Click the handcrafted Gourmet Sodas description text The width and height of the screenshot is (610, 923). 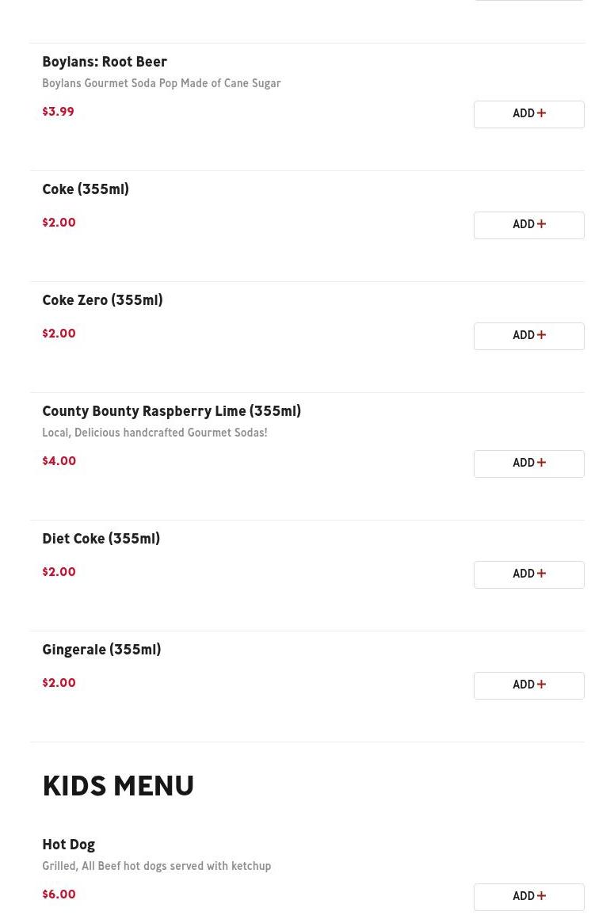pyautogui.click(x=154, y=433)
